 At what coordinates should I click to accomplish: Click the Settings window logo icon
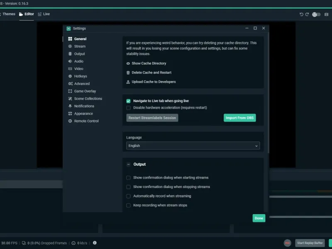pyautogui.click(x=68, y=28)
